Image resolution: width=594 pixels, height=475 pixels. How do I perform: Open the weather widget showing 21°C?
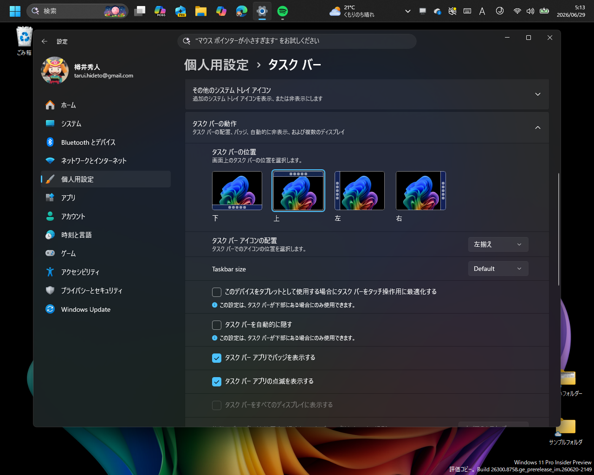(x=352, y=11)
